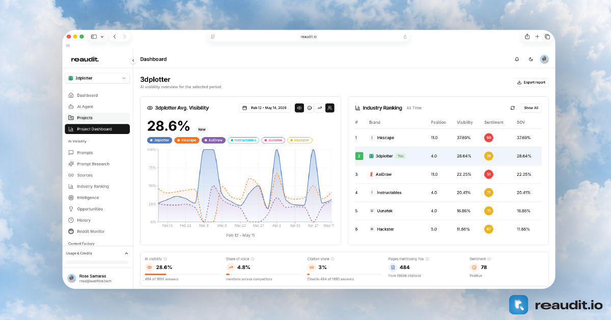Click the Hackster brand name

[385, 229]
